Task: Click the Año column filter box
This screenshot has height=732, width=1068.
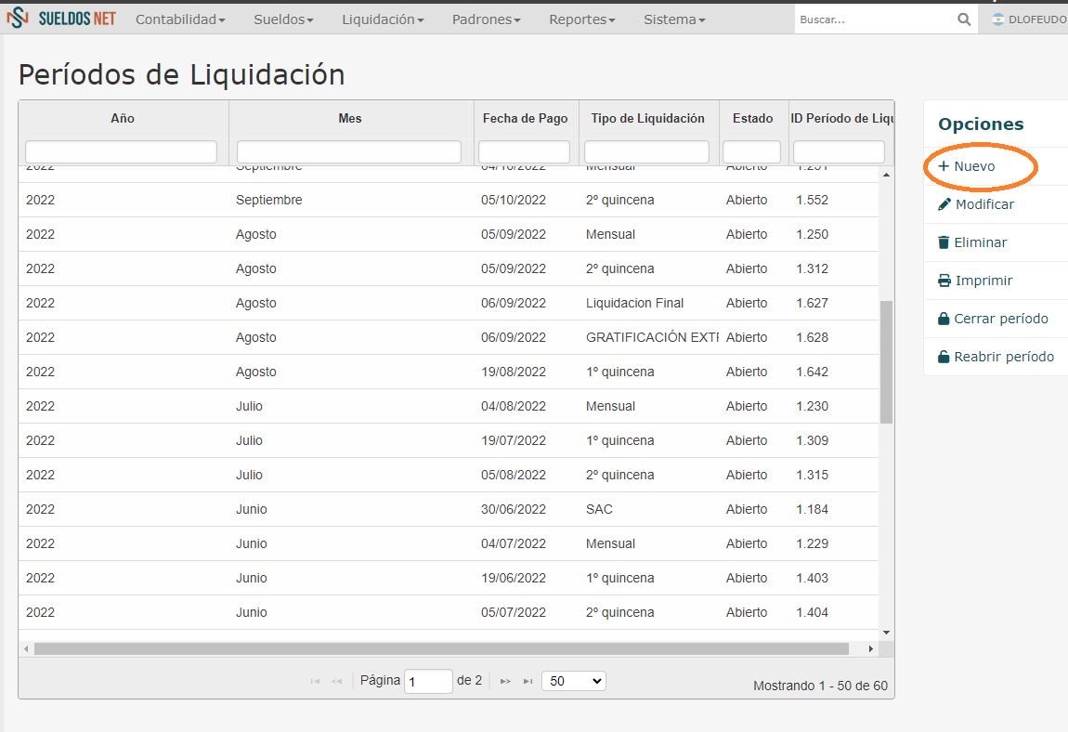Action: (122, 151)
